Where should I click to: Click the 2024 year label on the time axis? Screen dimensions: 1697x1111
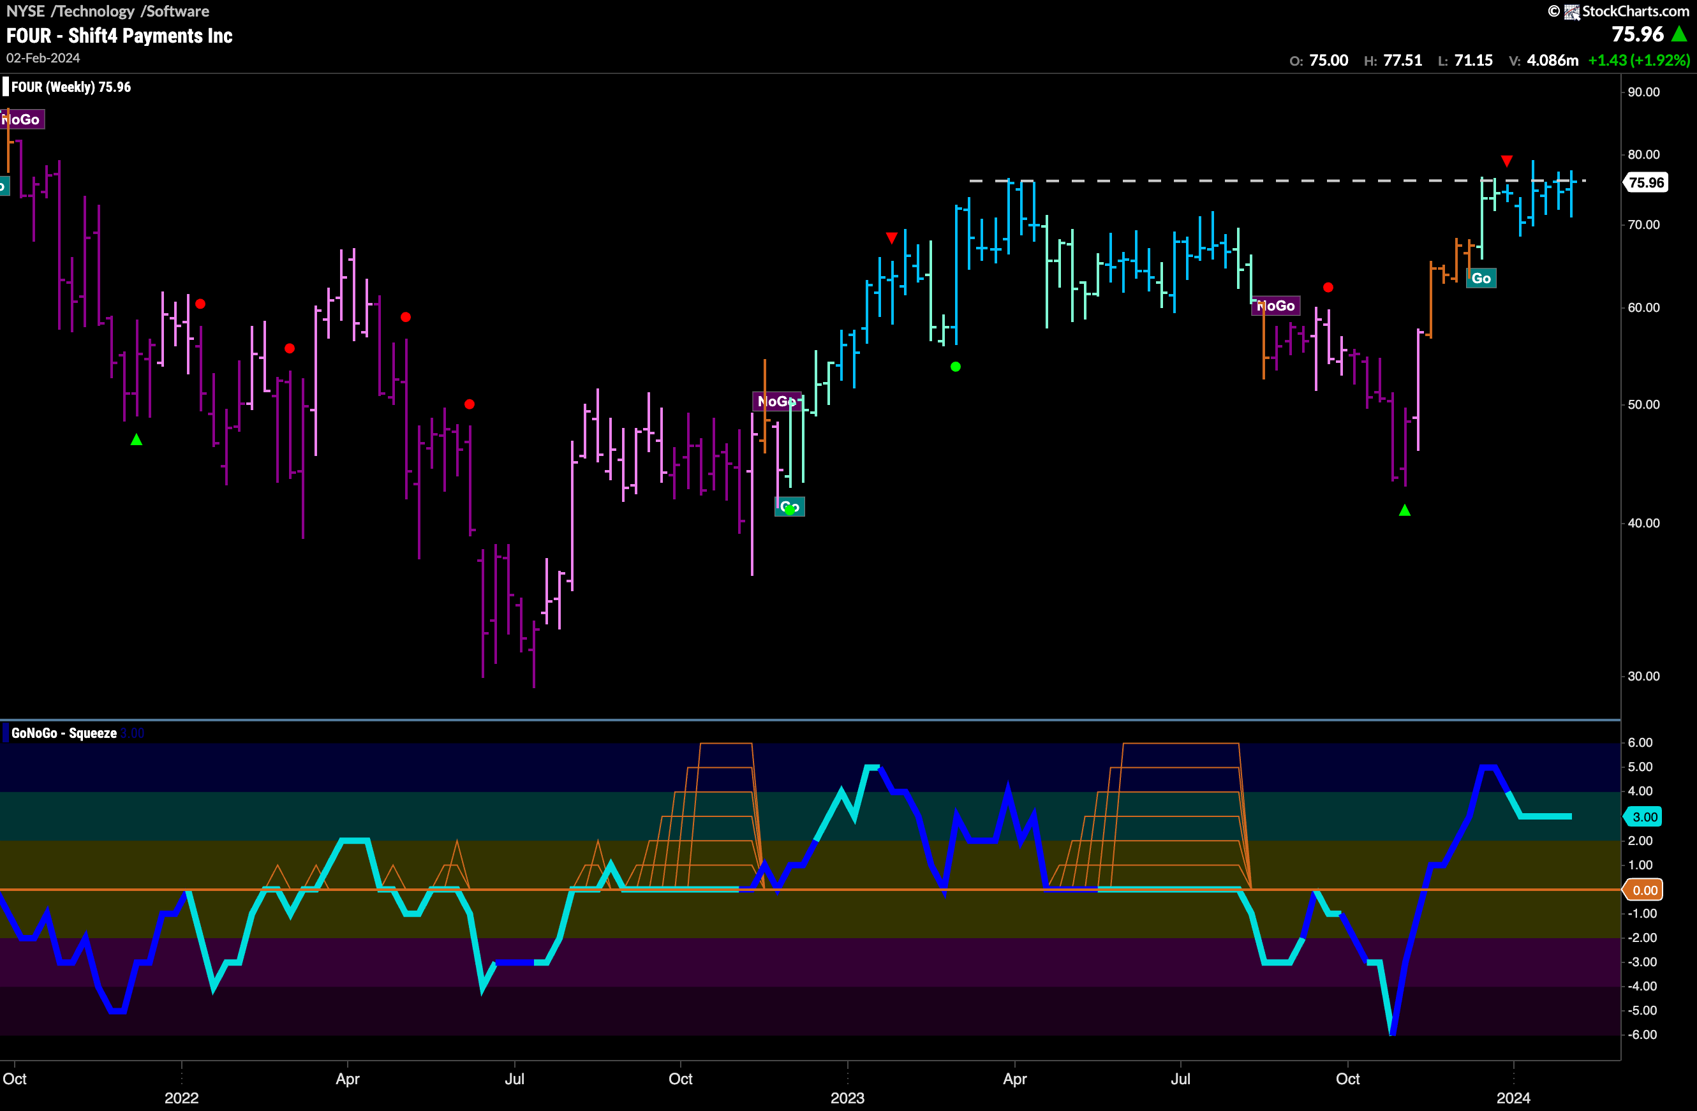point(1513,1098)
